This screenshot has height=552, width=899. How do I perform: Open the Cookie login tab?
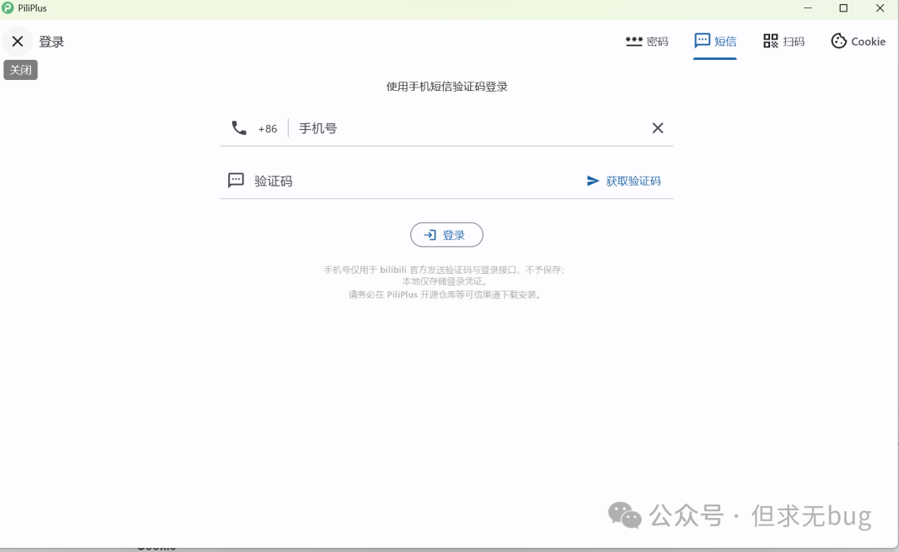point(858,41)
